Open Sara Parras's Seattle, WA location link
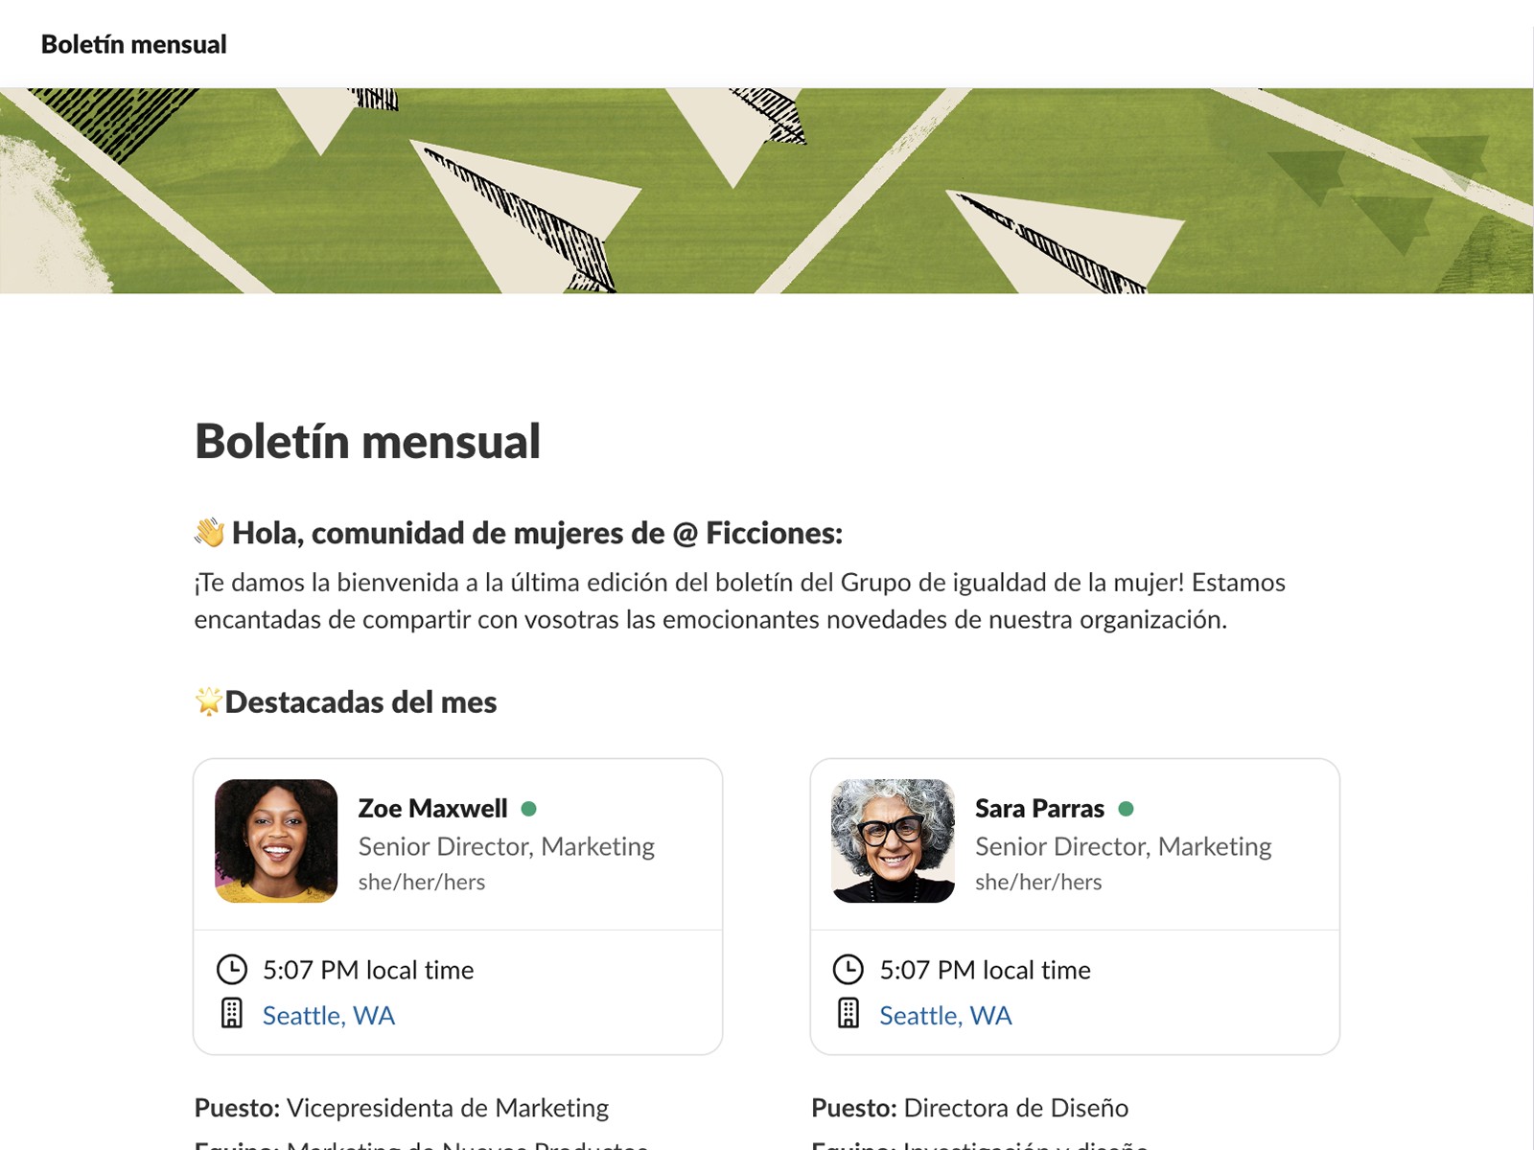Viewport: 1534px width, 1150px height. pos(945,1016)
